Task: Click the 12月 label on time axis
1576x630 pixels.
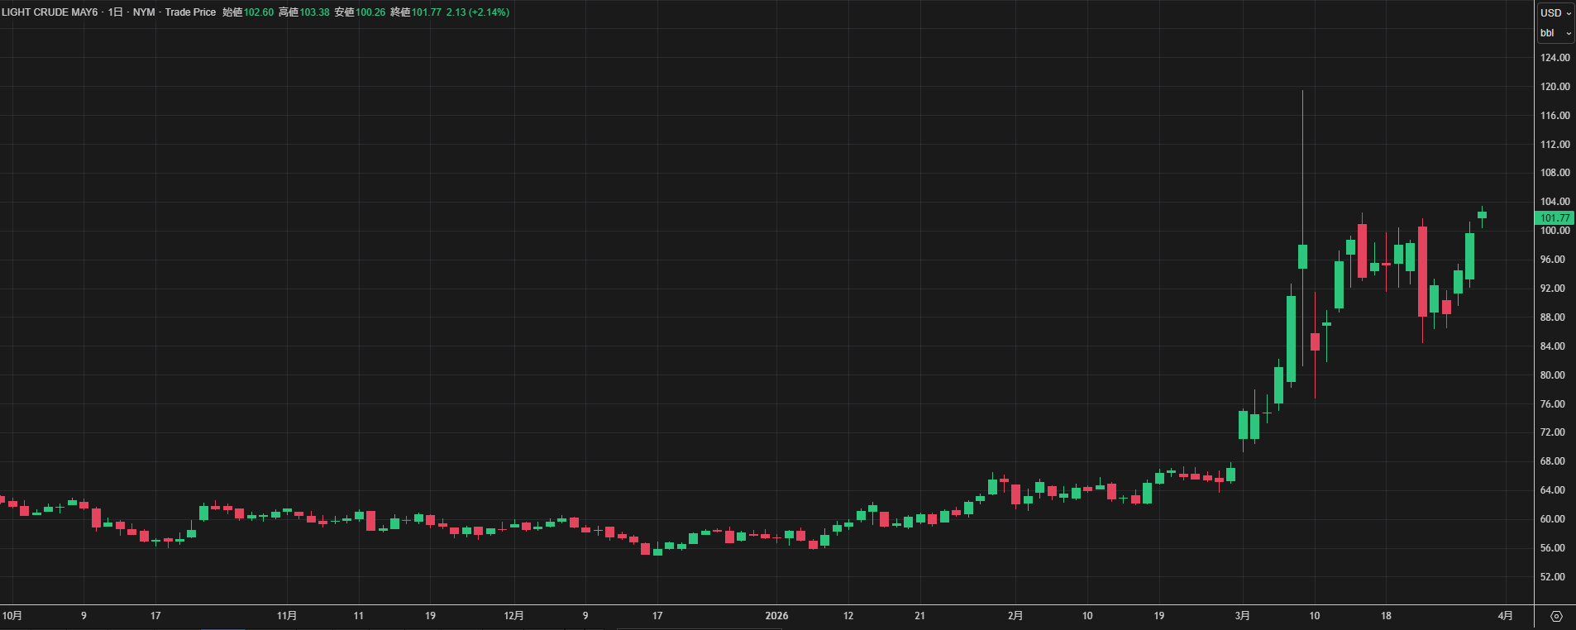Action: [513, 616]
